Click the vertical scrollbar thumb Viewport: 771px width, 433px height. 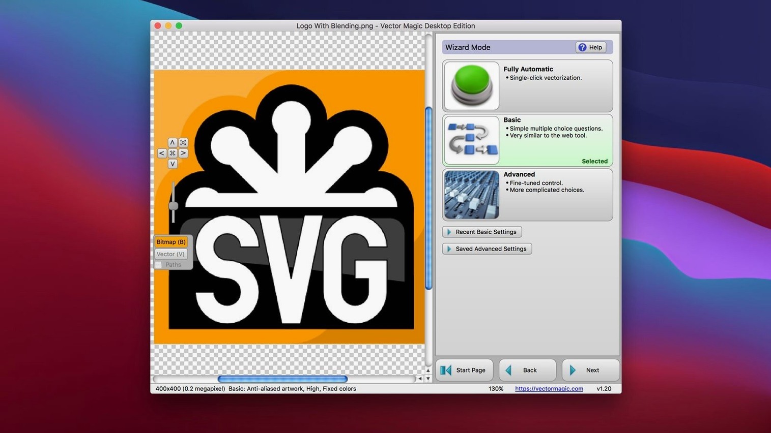(429, 198)
